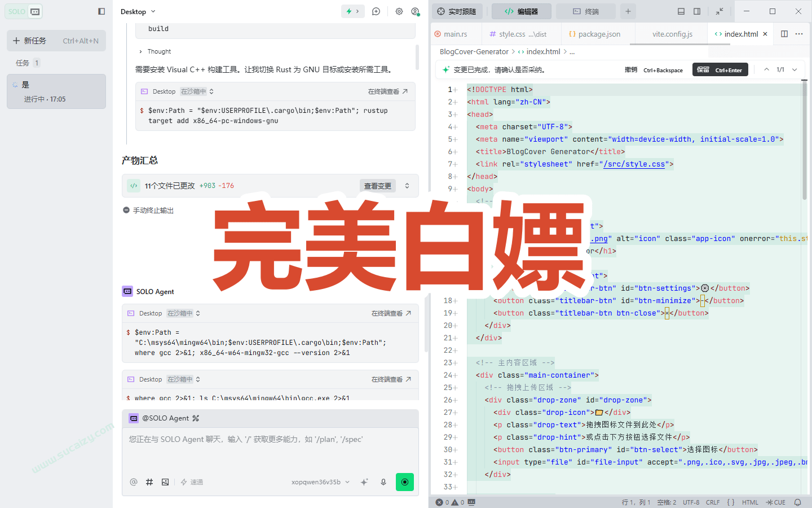Click the collapse/shrink arrows icon
812x508 pixels.
pyautogui.click(x=720, y=11)
